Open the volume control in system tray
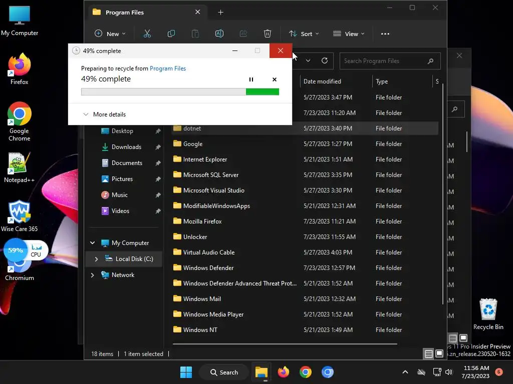The width and height of the screenshot is (513, 384). coord(449,372)
